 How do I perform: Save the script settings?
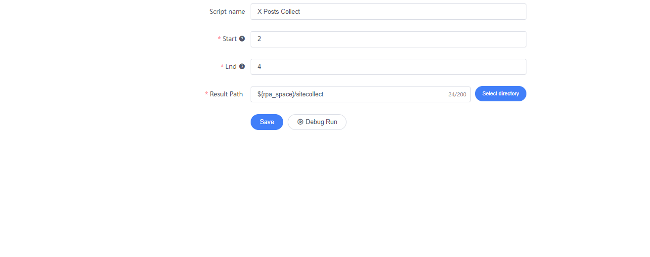pos(267,122)
